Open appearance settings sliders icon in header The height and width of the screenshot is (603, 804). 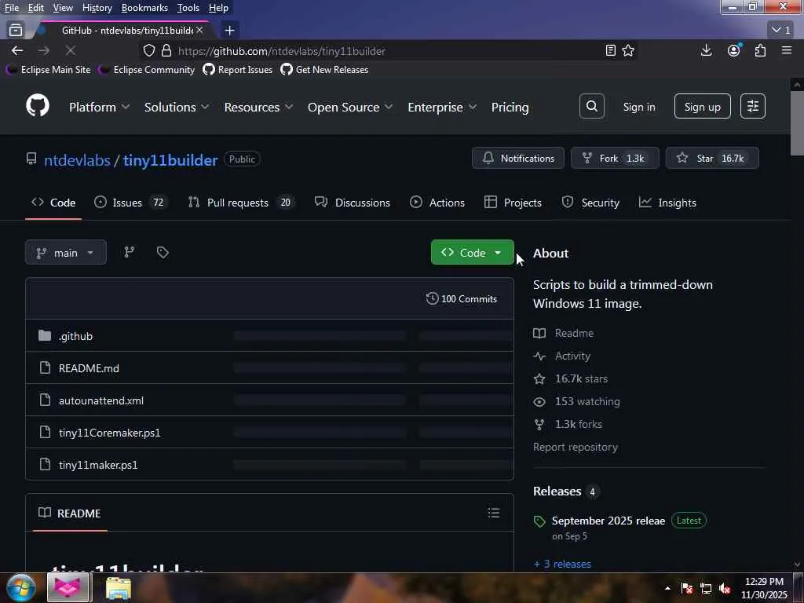(x=753, y=106)
